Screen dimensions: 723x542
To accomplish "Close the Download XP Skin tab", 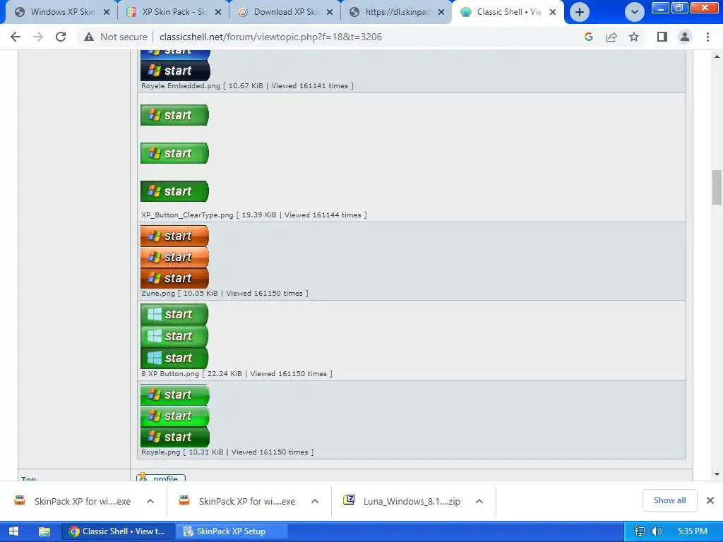I will coord(330,12).
